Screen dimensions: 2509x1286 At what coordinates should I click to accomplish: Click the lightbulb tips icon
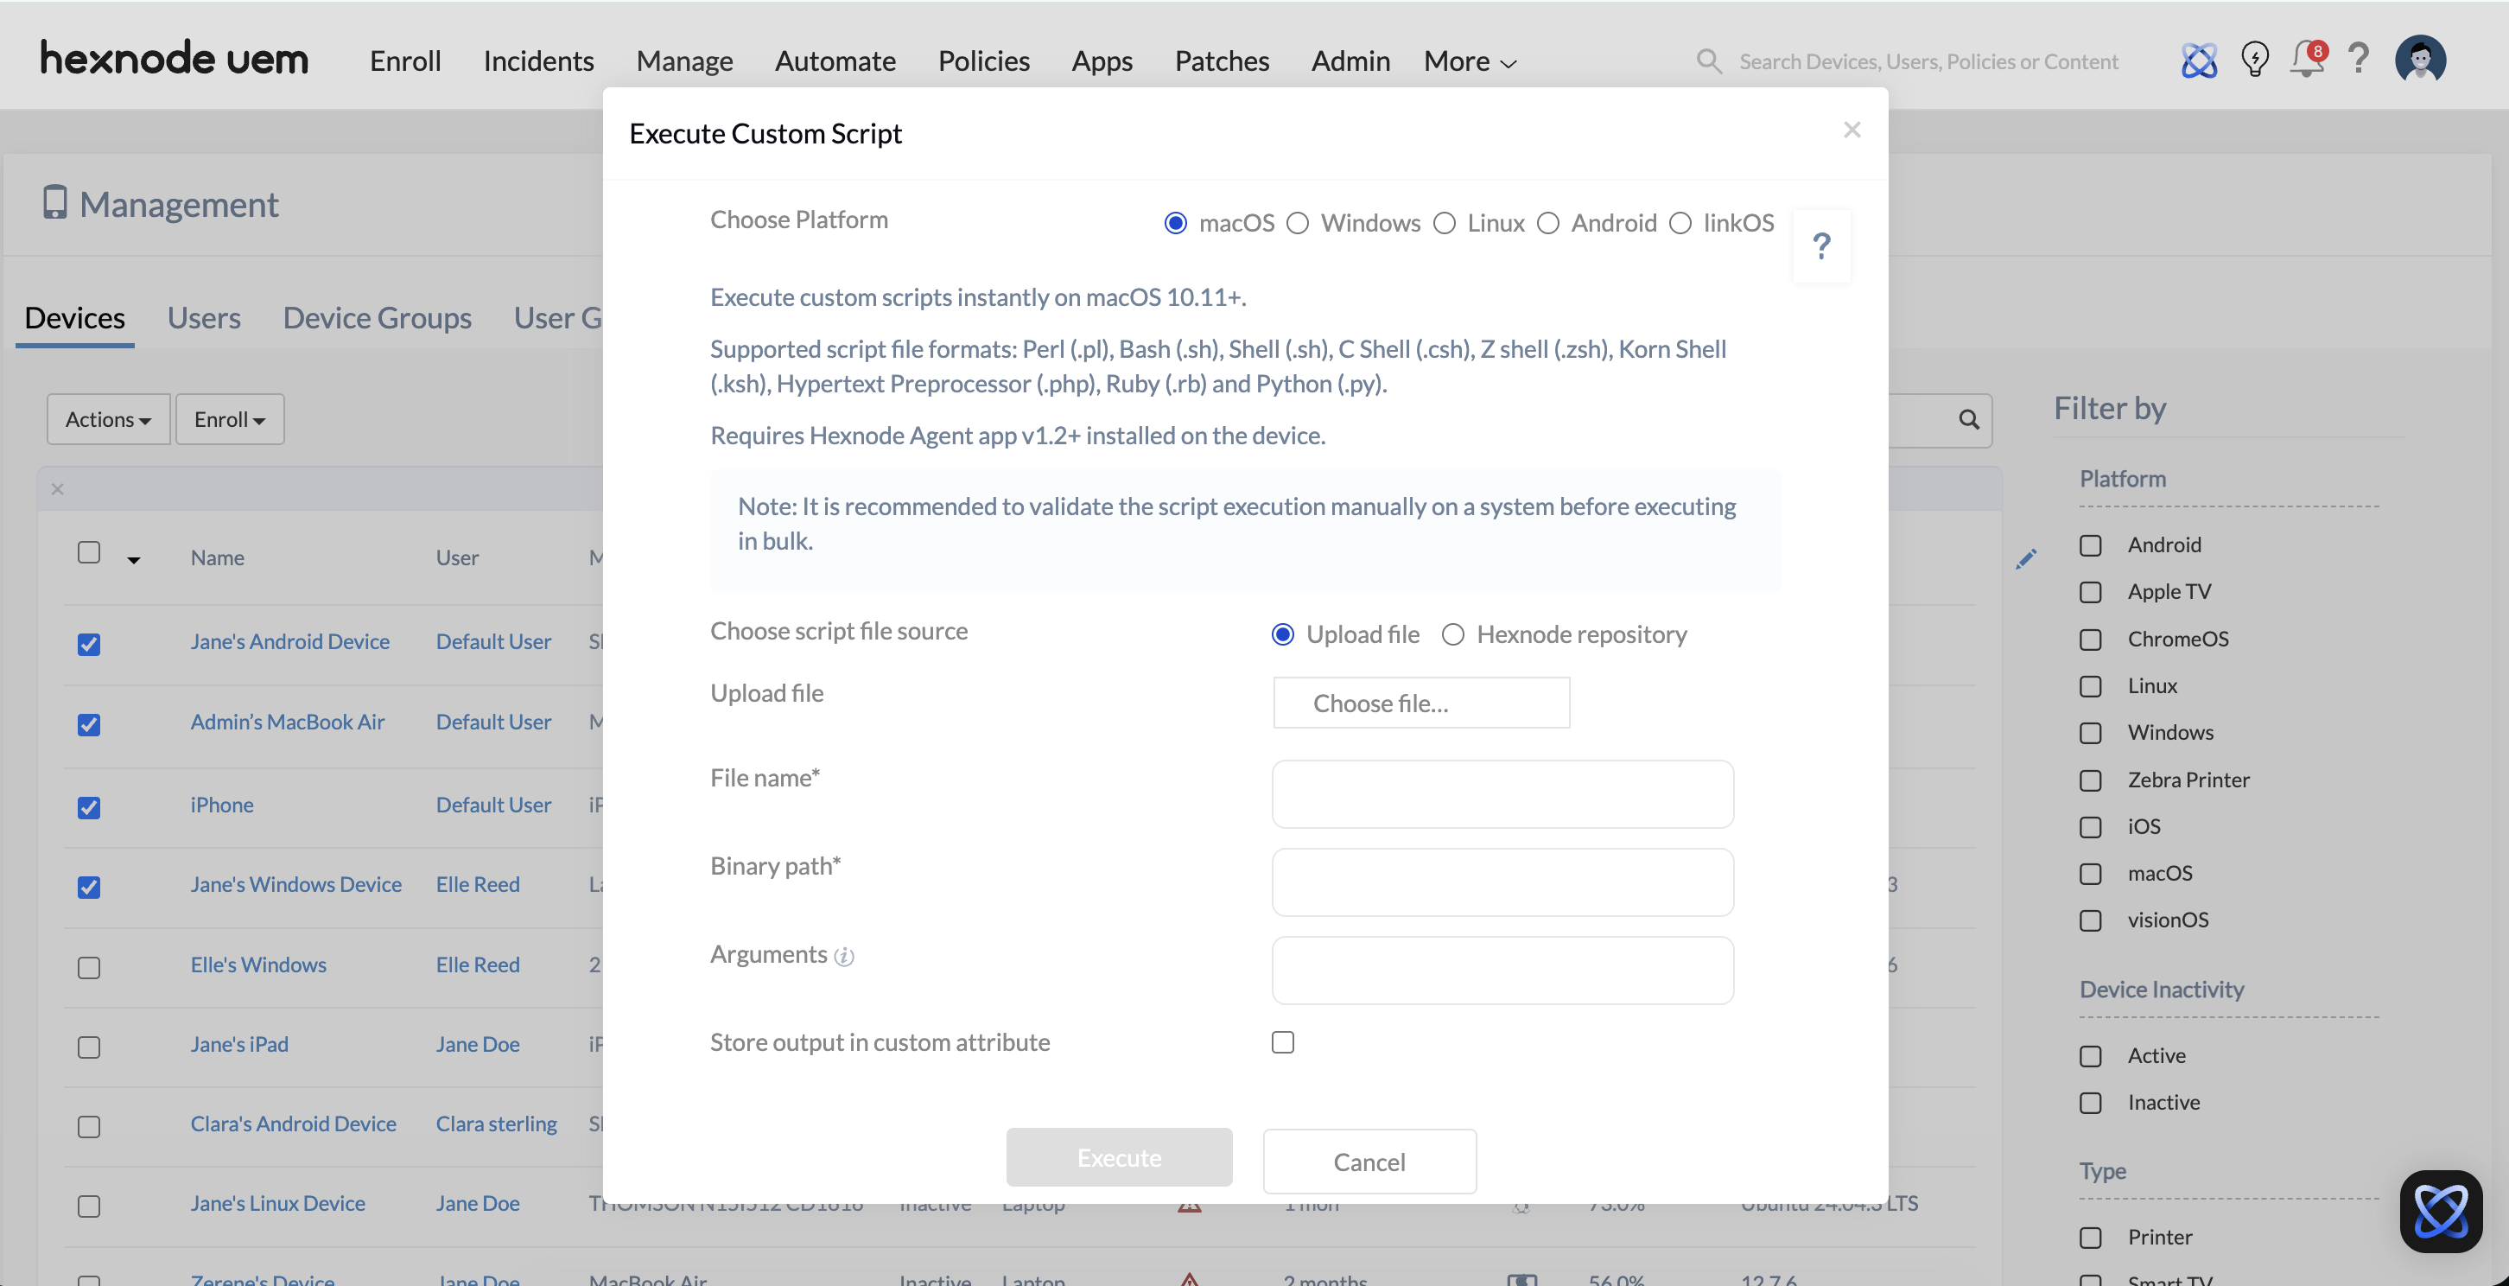(2254, 60)
